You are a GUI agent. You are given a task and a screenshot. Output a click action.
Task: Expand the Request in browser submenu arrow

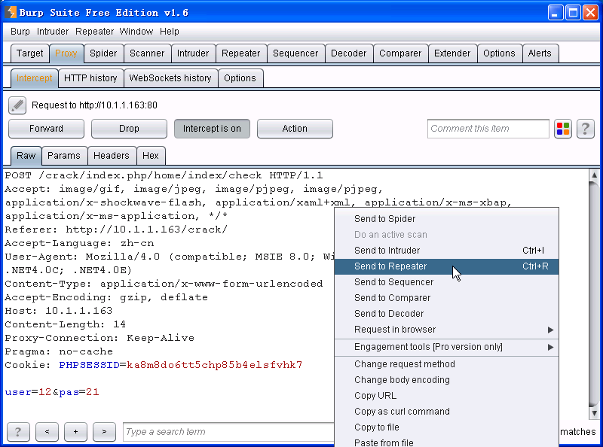pyautogui.click(x=550, y=330)
